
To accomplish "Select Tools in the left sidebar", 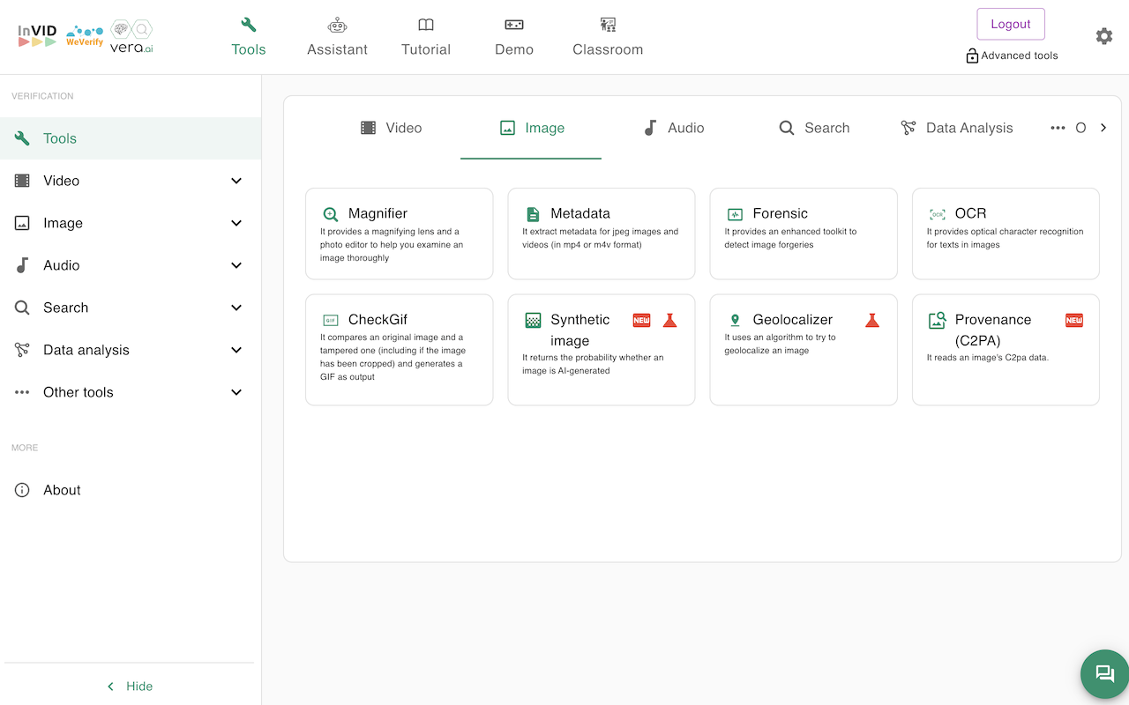I will (x=131, y=138).
